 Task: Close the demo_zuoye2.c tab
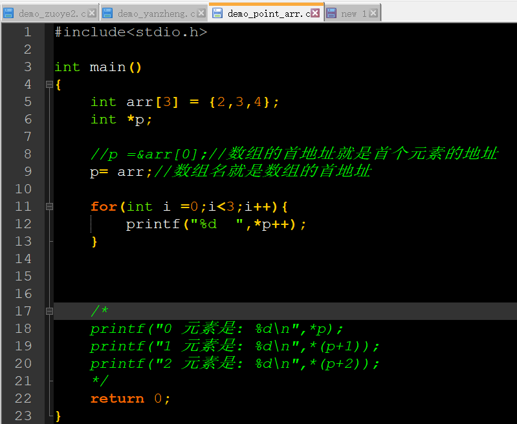point(92,13)
